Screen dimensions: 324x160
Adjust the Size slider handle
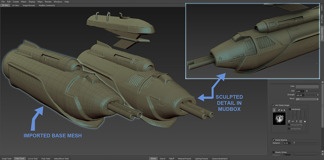pyautogui.click(x=307, y=91)
